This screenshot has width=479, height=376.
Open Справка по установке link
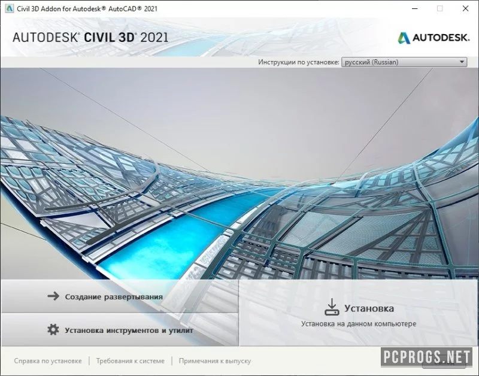[x=48, y=360]
